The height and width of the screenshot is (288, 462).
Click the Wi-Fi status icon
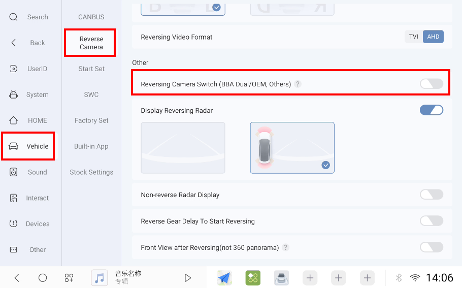click(415, 278)
